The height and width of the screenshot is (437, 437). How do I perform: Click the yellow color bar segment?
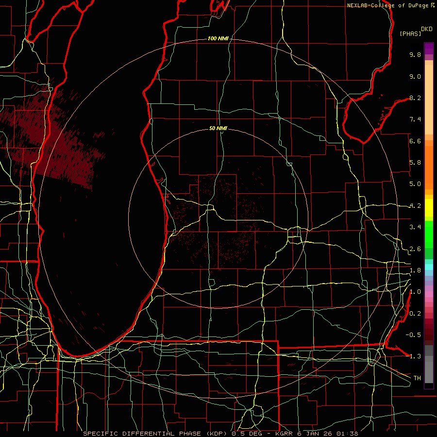429,208
